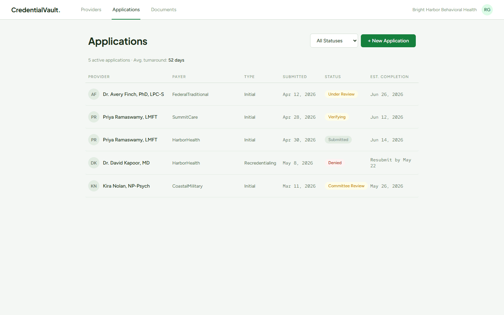Viewport: 504px width, 315px height.
Task: Open the All Statuses filter dropdown
Action: coord(334,41)
